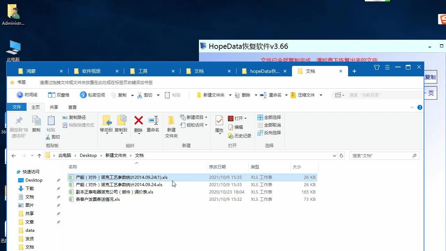Viewport: 446px width, 251px height.
Task: Add a new tab with plus button
Action: click(x=354, y=71)
